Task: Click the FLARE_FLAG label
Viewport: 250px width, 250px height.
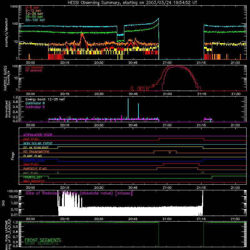Action: click(32, 156)
